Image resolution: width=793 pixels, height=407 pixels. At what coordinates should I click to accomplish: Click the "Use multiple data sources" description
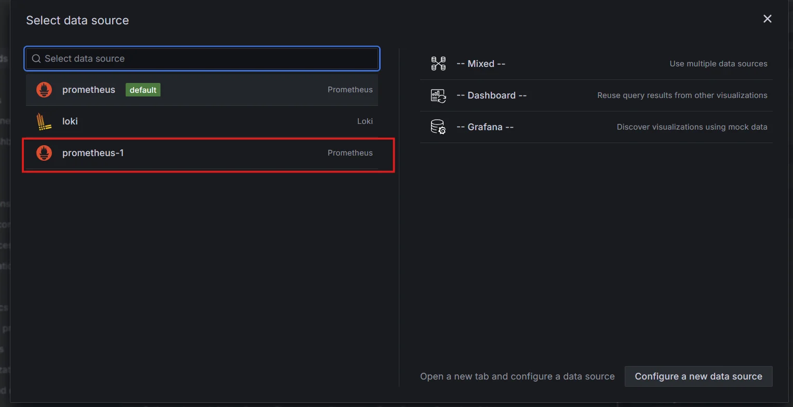point(718,63)
